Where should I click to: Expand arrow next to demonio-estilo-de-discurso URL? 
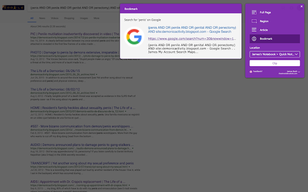pos(126,111)
